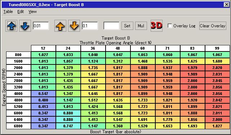The height and width of the screenshot is (135, 231).
Task: Click the orange down arrow coarse decrement icon
Action: [74, 26]
